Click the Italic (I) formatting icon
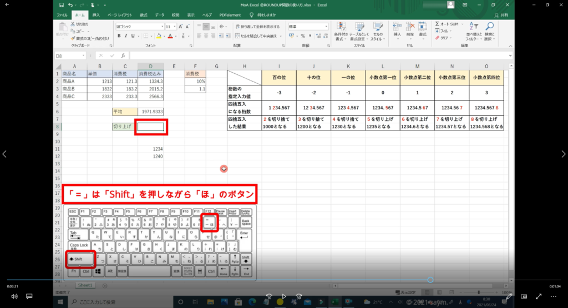The width and height of the screenshot is (568, 308). pos(126,36)
